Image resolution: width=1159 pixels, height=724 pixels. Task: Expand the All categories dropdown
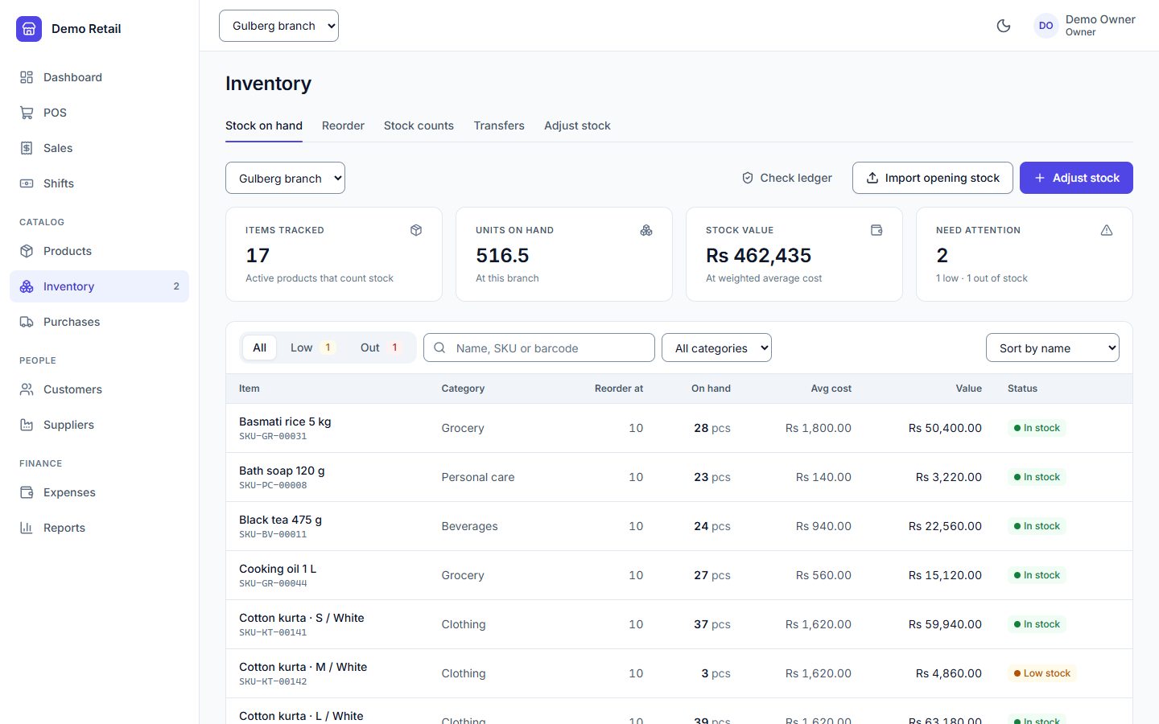[716, 348]
